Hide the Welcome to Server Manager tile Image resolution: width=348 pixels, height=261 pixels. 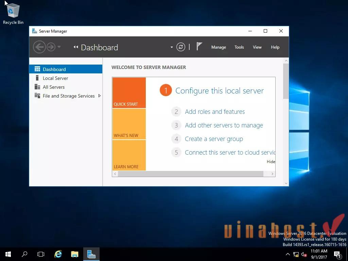[271, 161]
